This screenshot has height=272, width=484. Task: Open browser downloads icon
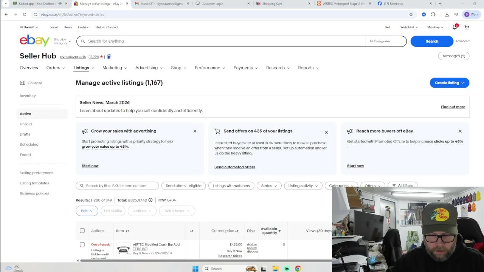pos(447,14)
